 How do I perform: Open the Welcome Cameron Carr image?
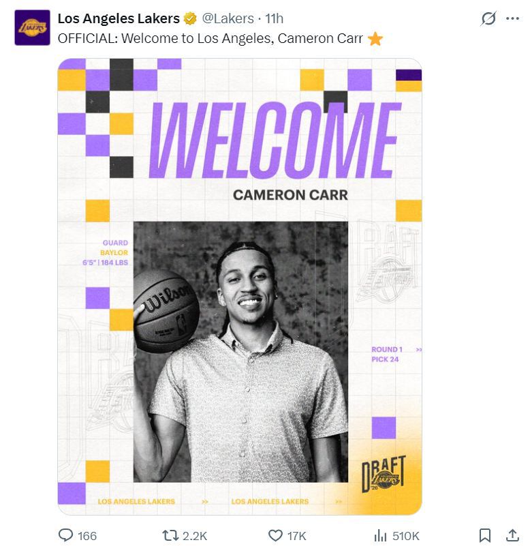[240, 286]
